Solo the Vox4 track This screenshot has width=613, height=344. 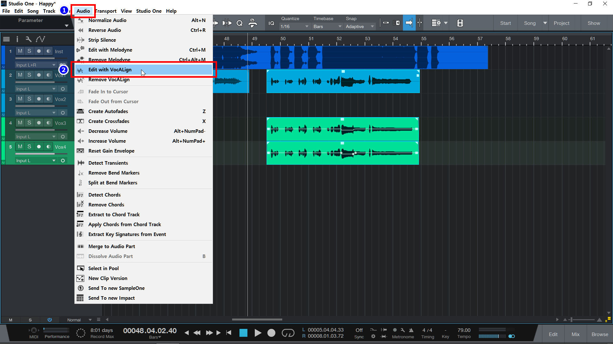pos(29,147)
